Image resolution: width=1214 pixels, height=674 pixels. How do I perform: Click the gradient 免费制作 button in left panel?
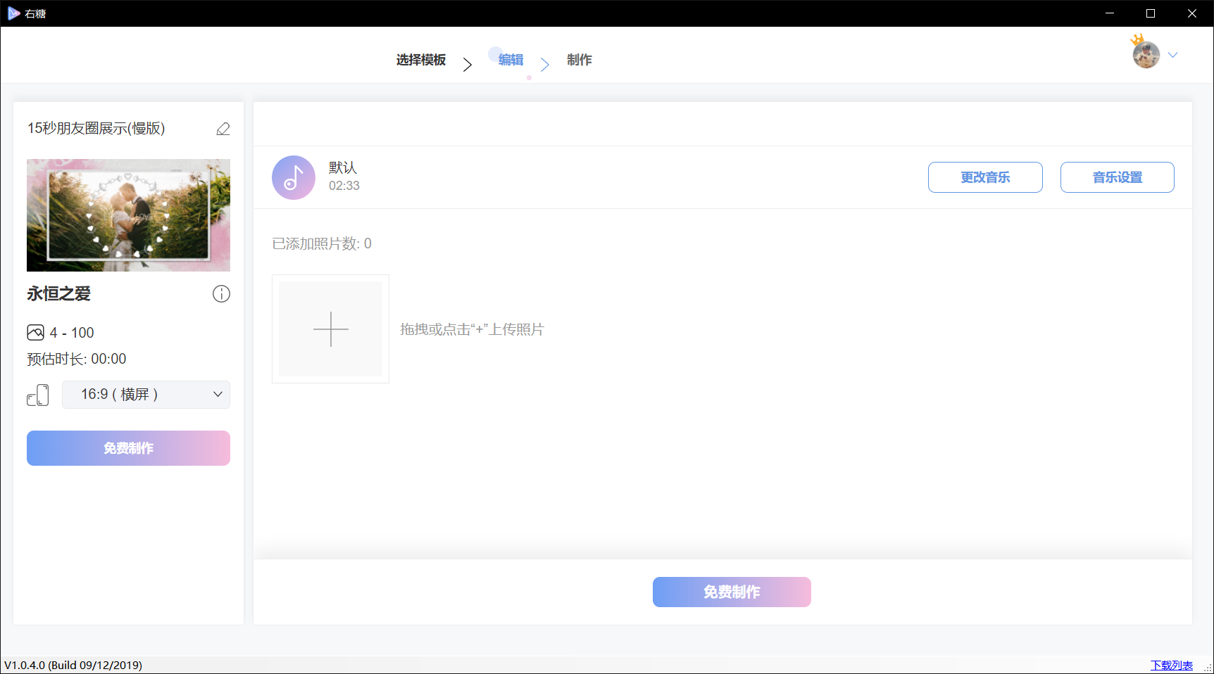(x=127, y=448)
